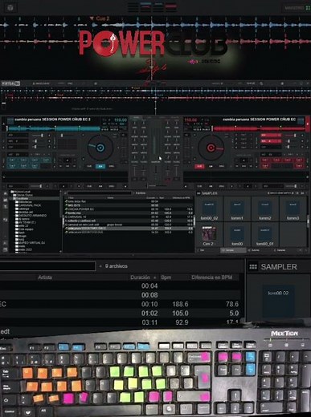The image size is (311, 417).
Task: Trigger the tom00_02 sampler pad
Action: (209, 210)
